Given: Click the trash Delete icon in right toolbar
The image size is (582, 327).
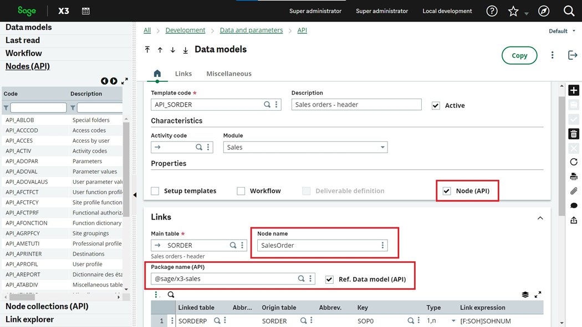Looking at the screenshot, I should pyautogui.click(x=574, y=134).
